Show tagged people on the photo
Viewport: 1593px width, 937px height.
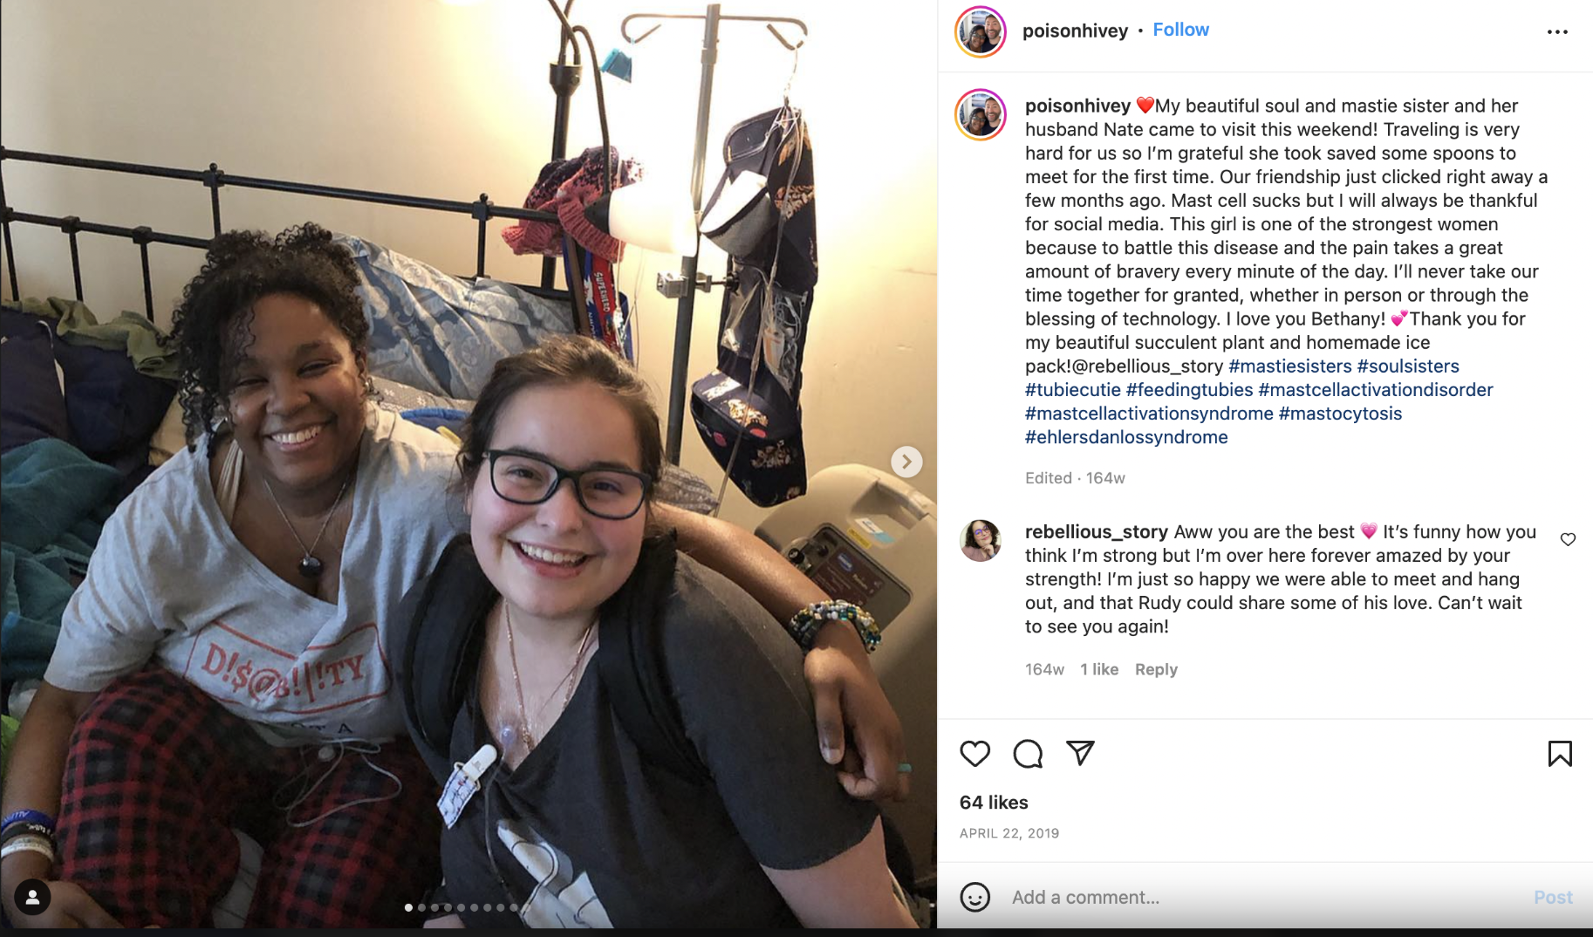click(x=32, y=897)
